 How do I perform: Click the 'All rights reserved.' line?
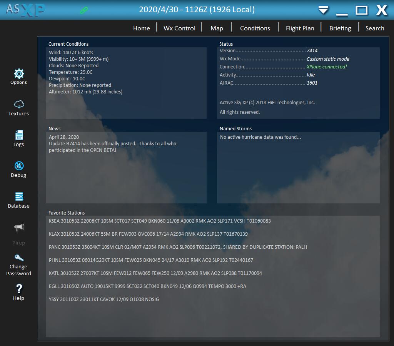240,112
